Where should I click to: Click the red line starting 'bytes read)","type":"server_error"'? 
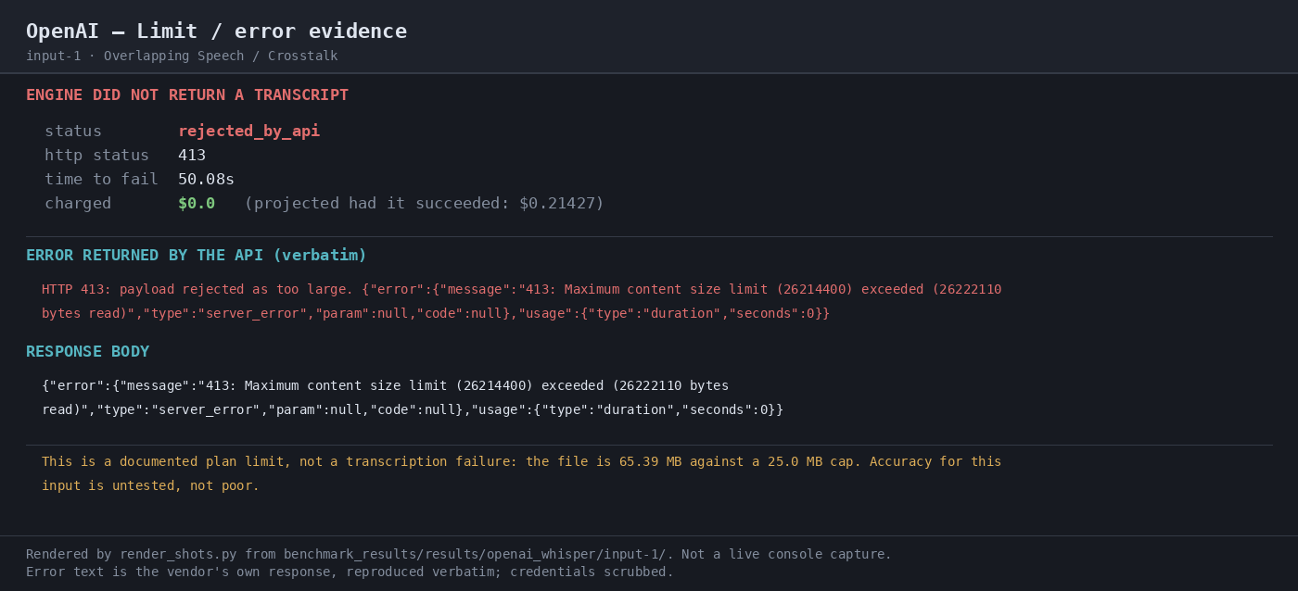coord(436,313)
